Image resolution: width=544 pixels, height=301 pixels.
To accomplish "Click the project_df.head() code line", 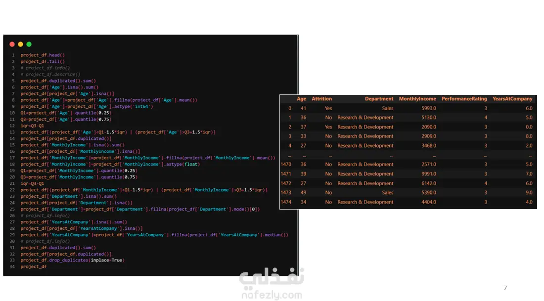I will (x=43, y=55).
